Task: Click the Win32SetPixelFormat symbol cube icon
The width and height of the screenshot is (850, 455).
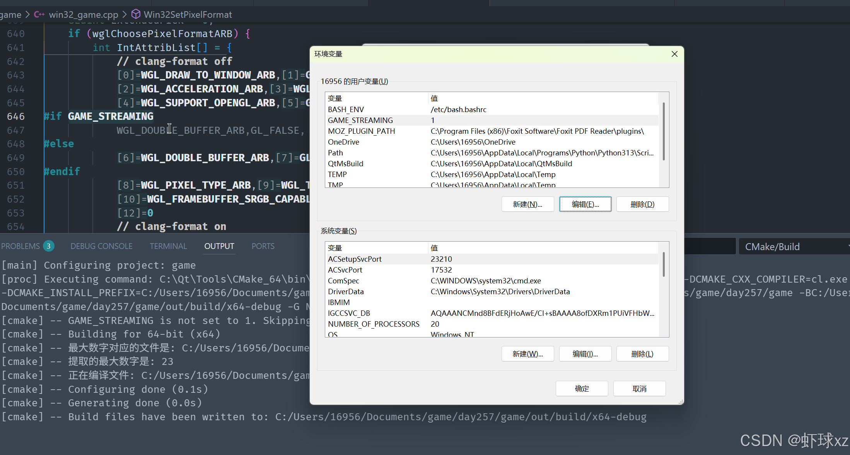Action: coord(136,15)
